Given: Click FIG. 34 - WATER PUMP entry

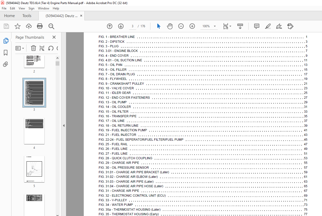Looking at the screenshot, I should tap(116, 205).
